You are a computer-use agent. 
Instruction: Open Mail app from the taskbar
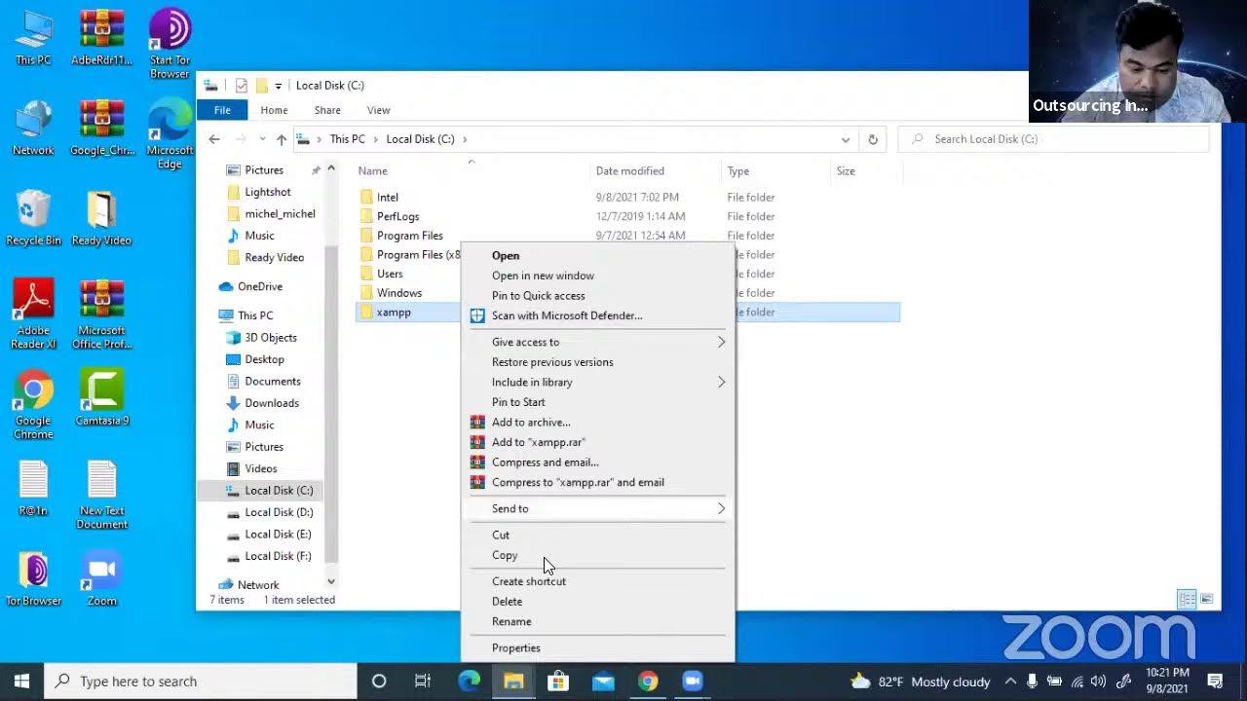603,682
